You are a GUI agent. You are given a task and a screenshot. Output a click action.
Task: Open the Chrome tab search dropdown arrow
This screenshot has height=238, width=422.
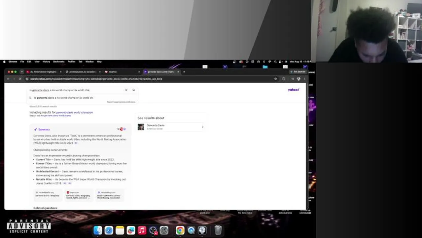click(x=21, y=72)
